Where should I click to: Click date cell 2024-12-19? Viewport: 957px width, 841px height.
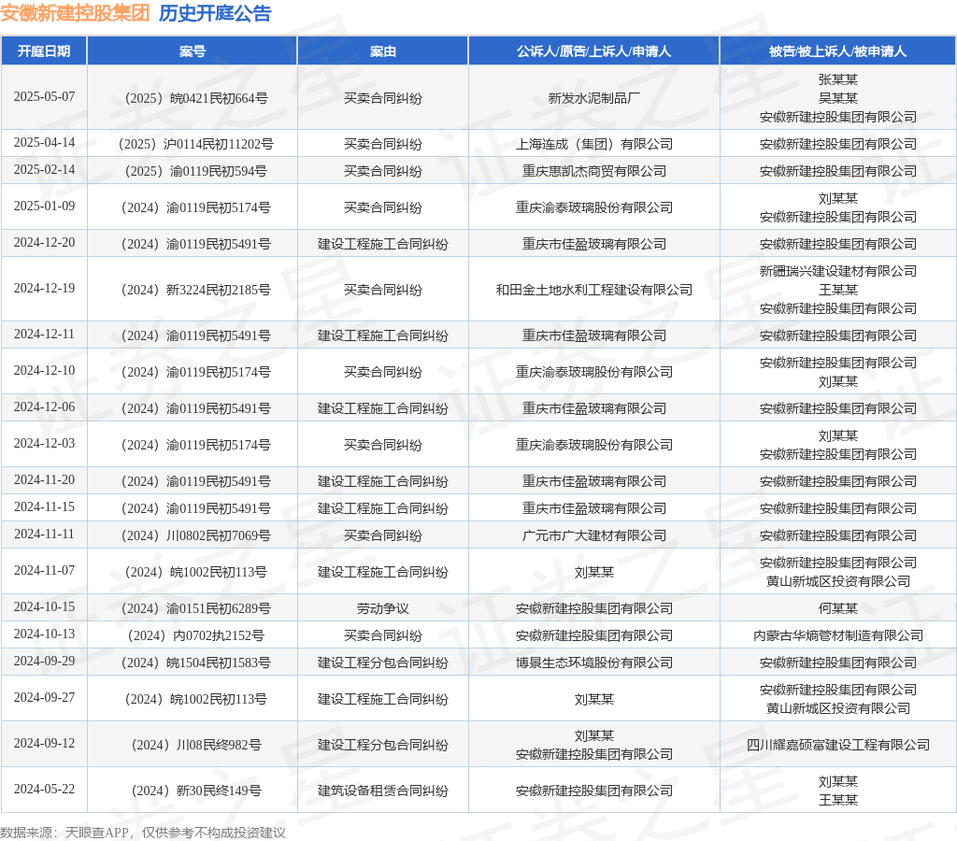click(x=44, y=289)
